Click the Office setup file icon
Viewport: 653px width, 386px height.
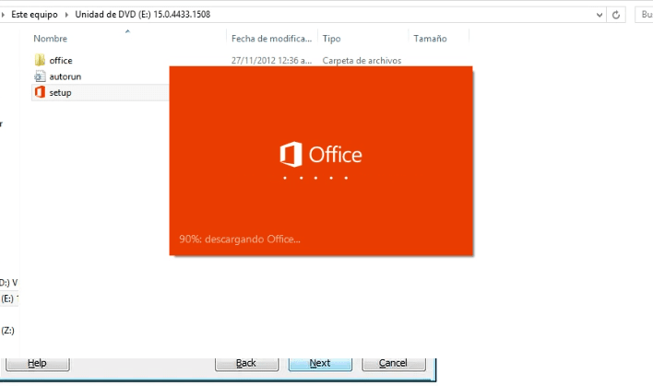tap(40, 92)
